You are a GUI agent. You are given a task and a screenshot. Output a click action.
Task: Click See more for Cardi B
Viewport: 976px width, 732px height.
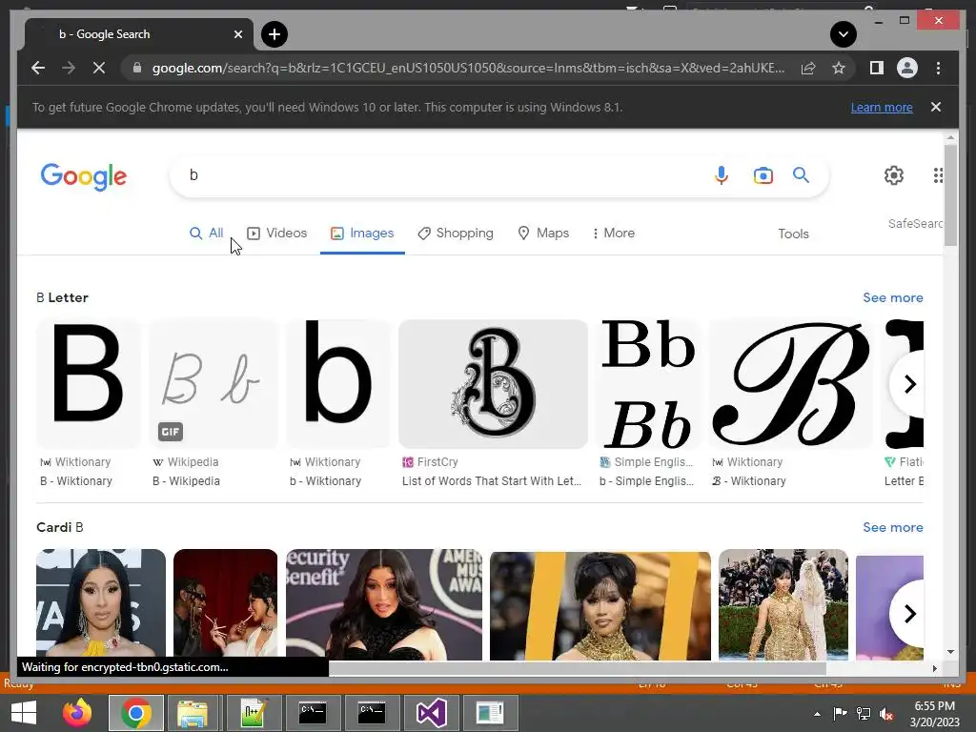point(892,527)
